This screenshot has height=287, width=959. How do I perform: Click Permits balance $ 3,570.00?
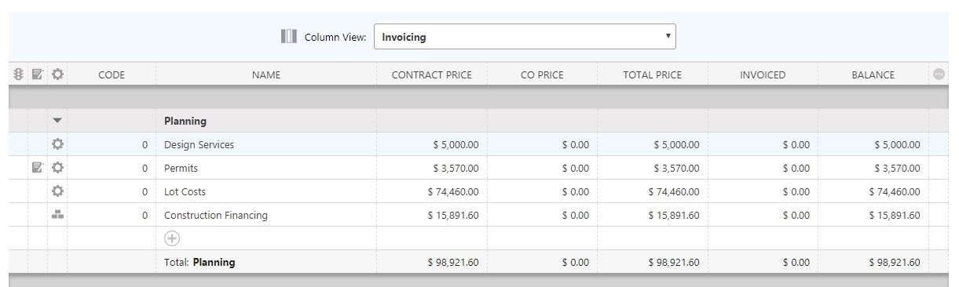(897, 169)
